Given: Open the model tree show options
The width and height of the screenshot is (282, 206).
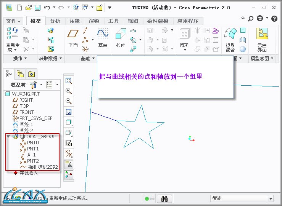Looking at the screenshot, I should coord(49,85).
